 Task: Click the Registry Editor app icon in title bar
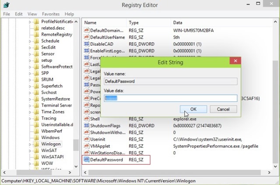6,5
